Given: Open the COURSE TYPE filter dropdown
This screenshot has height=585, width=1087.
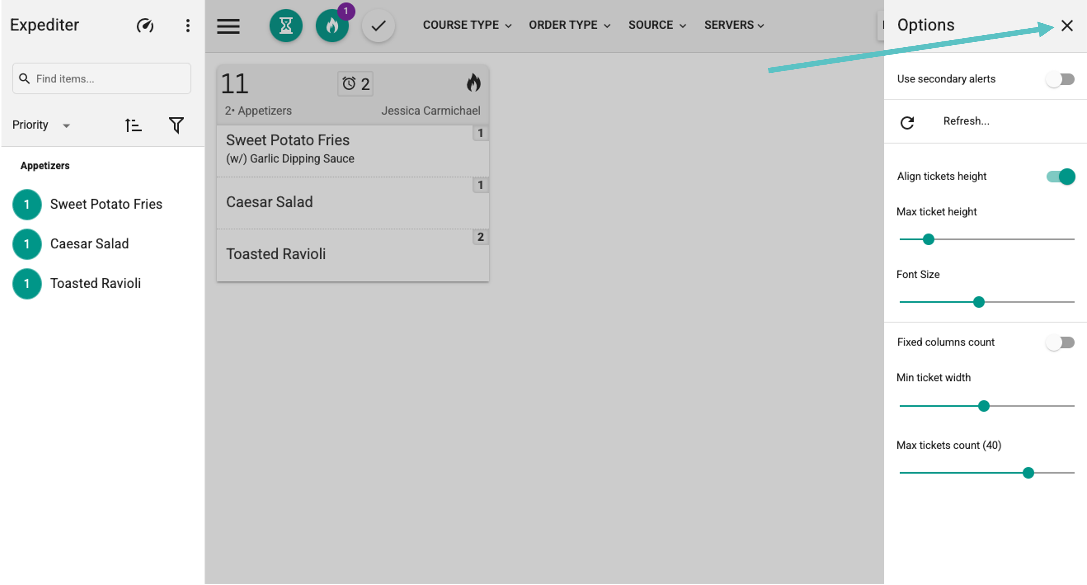Looking at the screenshot, I should point(467,25).
